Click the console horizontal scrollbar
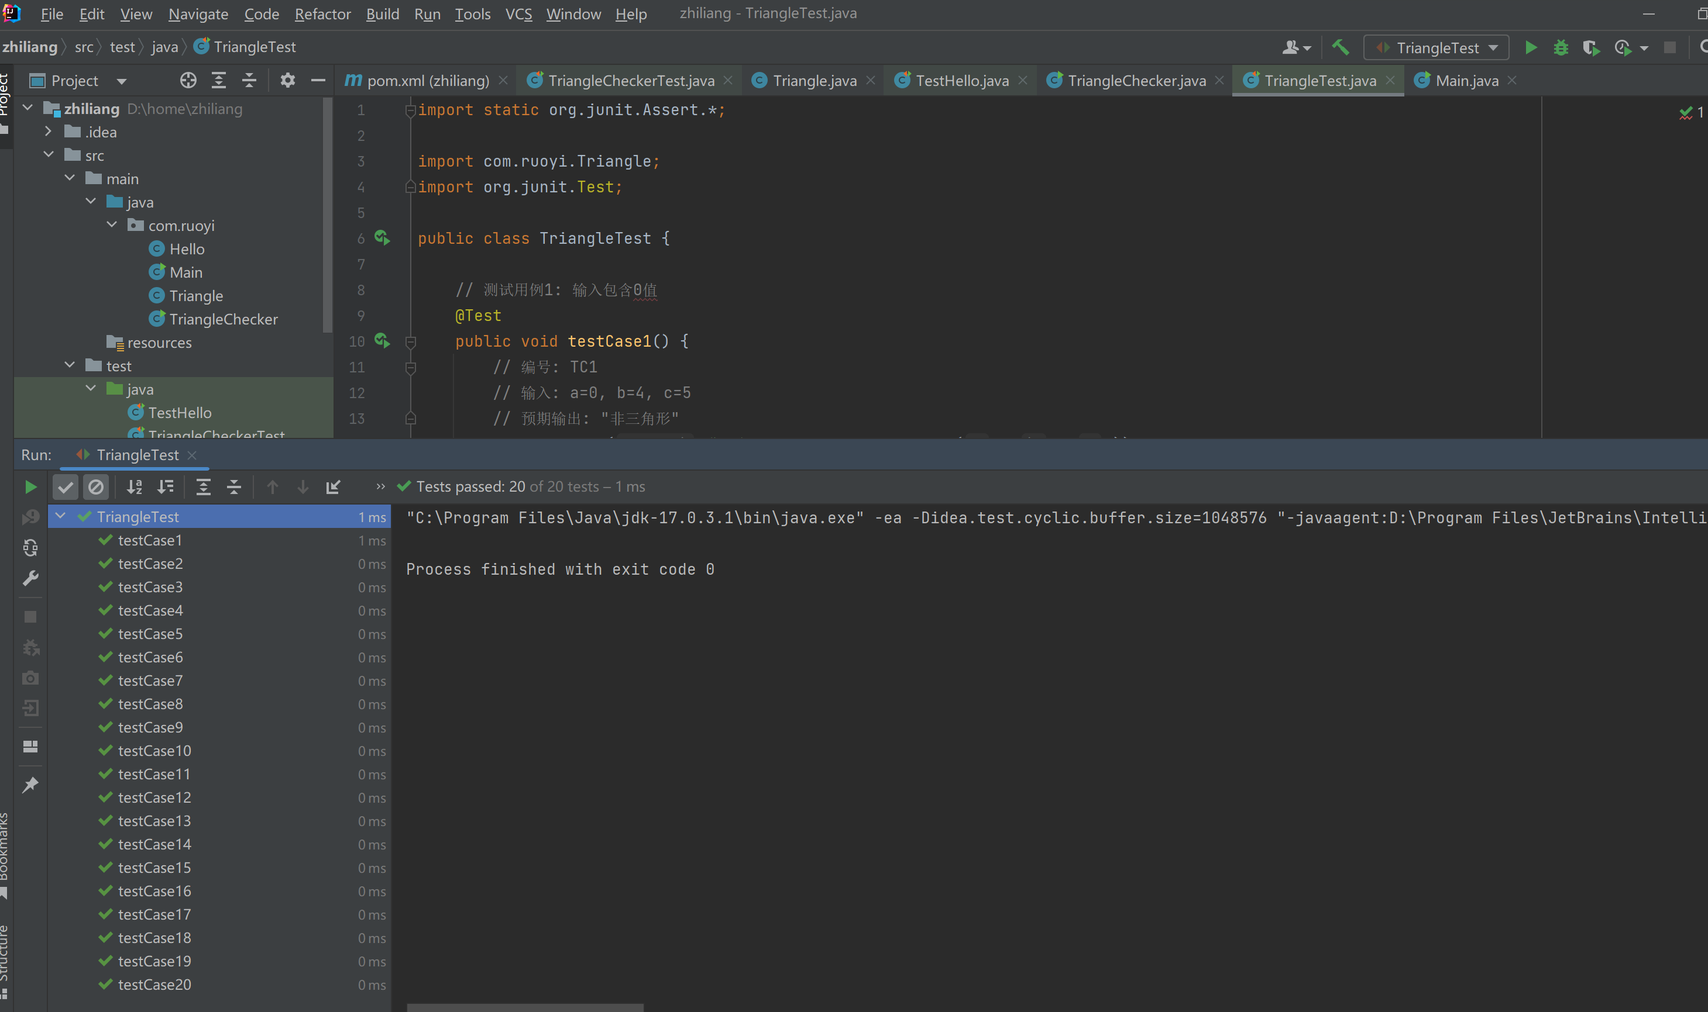 point(525,1007)
